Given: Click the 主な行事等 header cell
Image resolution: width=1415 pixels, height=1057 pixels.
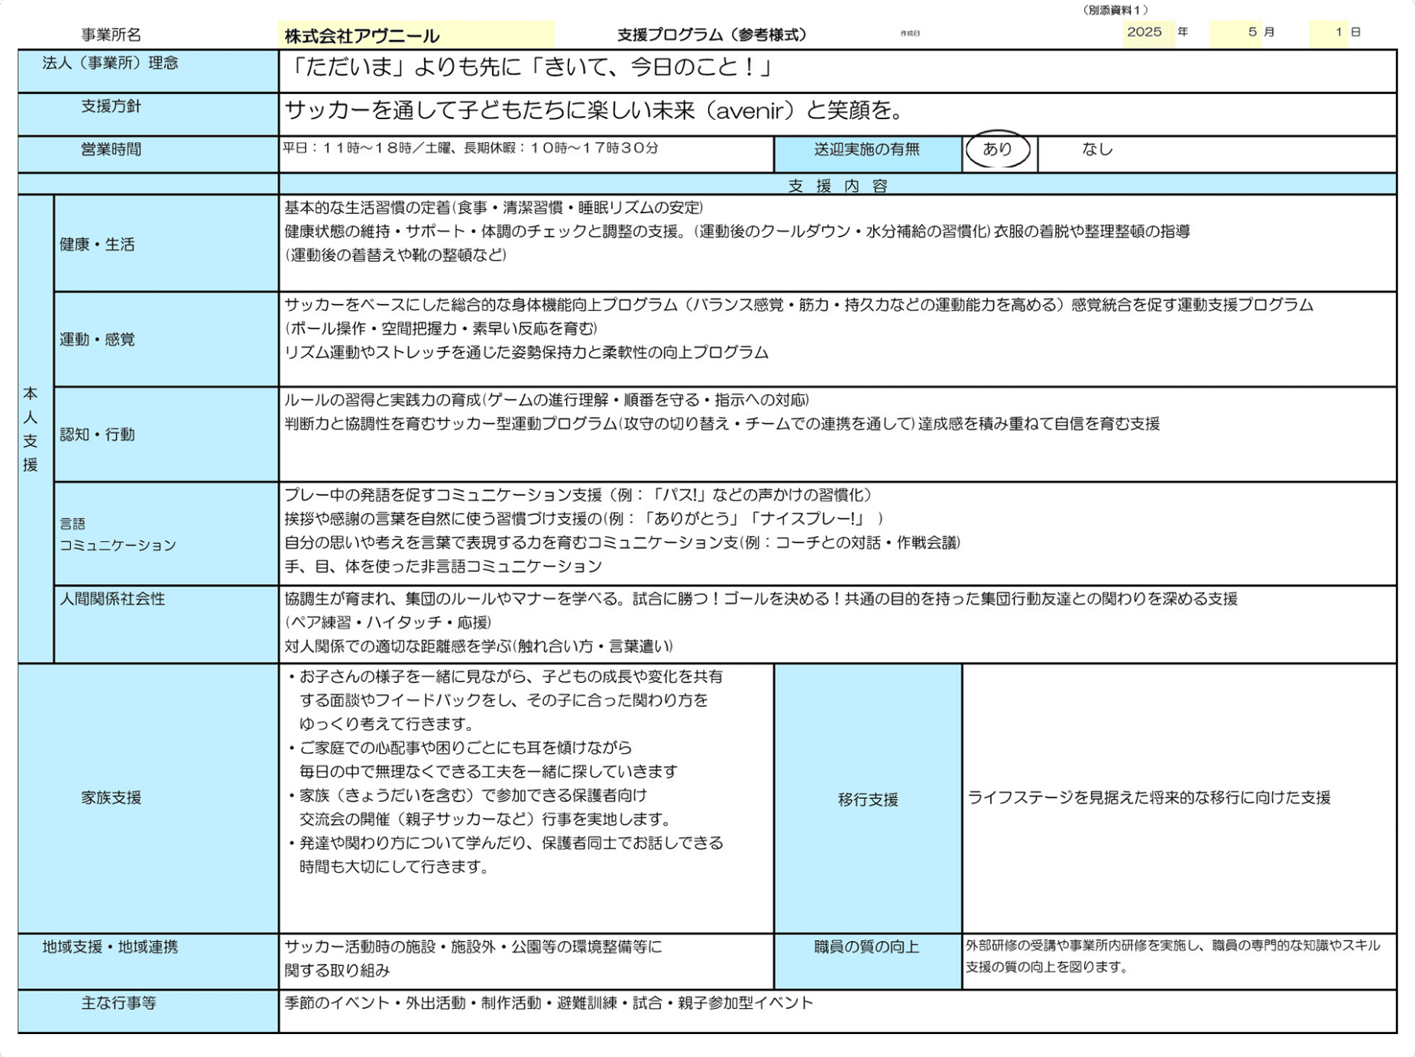Looking at the screenshot, I should (148, 1011).
